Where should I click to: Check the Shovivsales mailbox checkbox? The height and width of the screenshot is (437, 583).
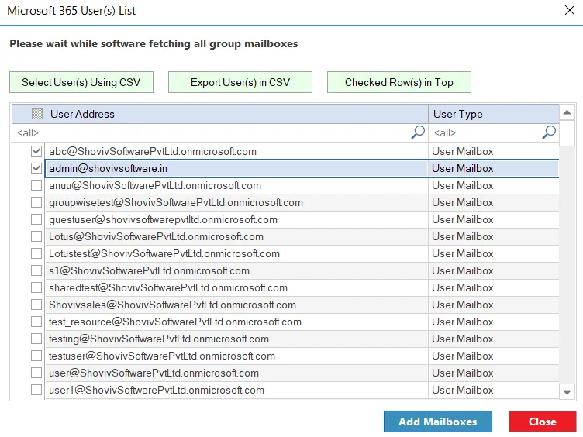36,305
